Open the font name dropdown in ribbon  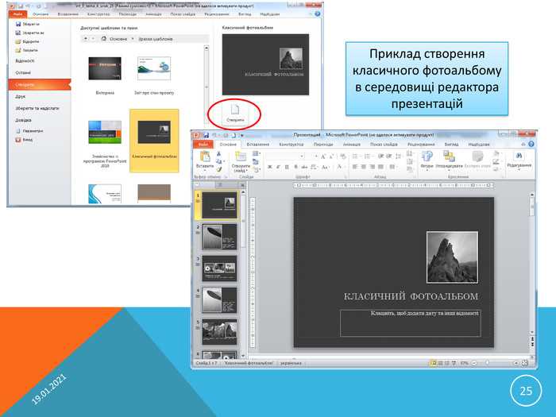(284, 156)
